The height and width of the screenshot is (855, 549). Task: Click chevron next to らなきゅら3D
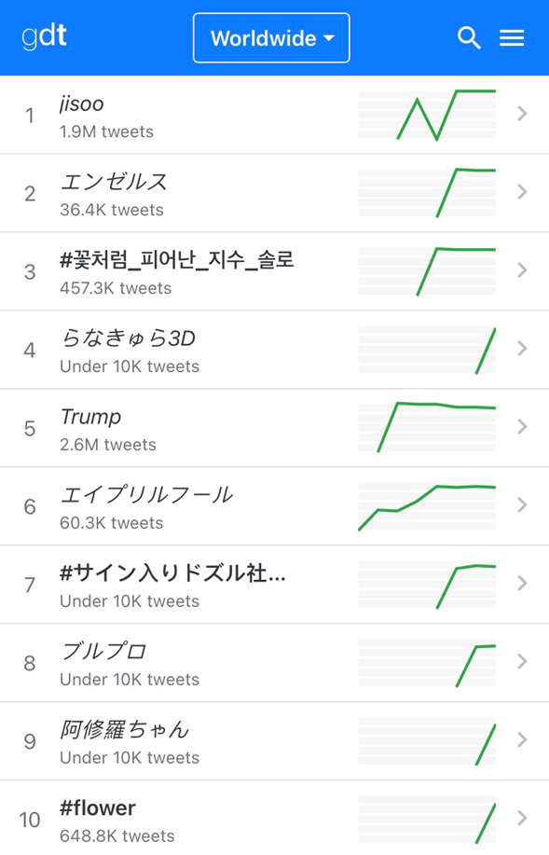522,349
